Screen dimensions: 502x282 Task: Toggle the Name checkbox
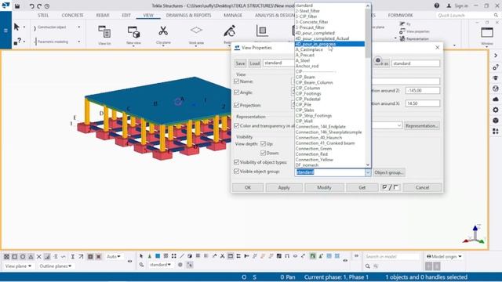pyautogui.click(x=237, y=81)
